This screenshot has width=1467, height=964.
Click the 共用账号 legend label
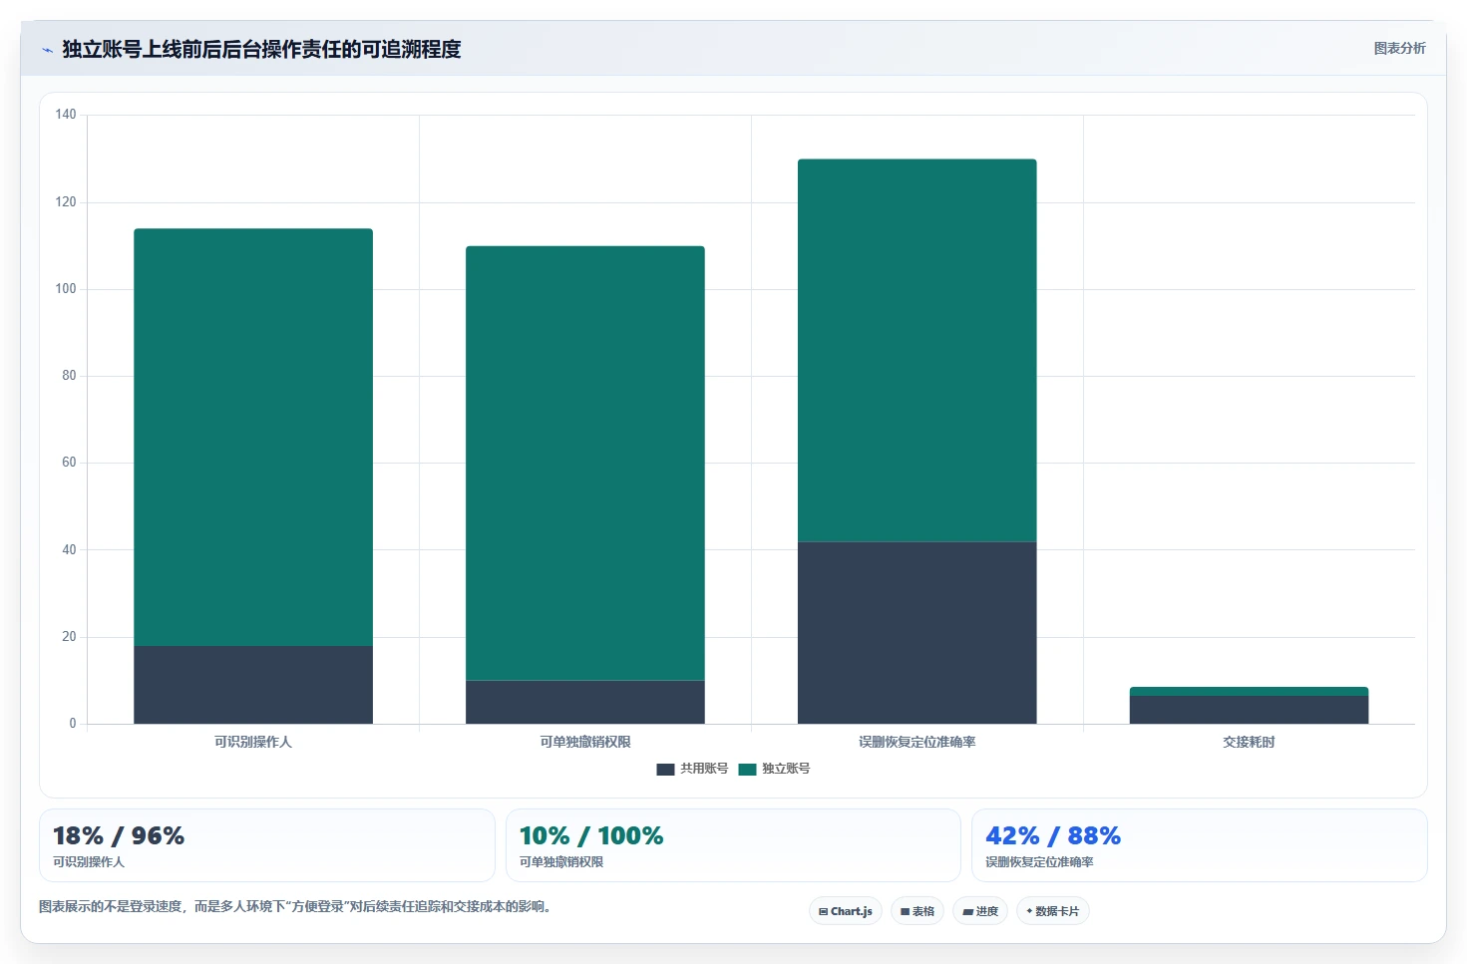tap(704, 769)
